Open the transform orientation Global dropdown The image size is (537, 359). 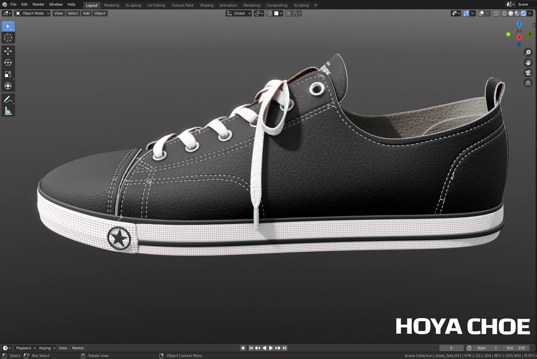pos(238,13)
